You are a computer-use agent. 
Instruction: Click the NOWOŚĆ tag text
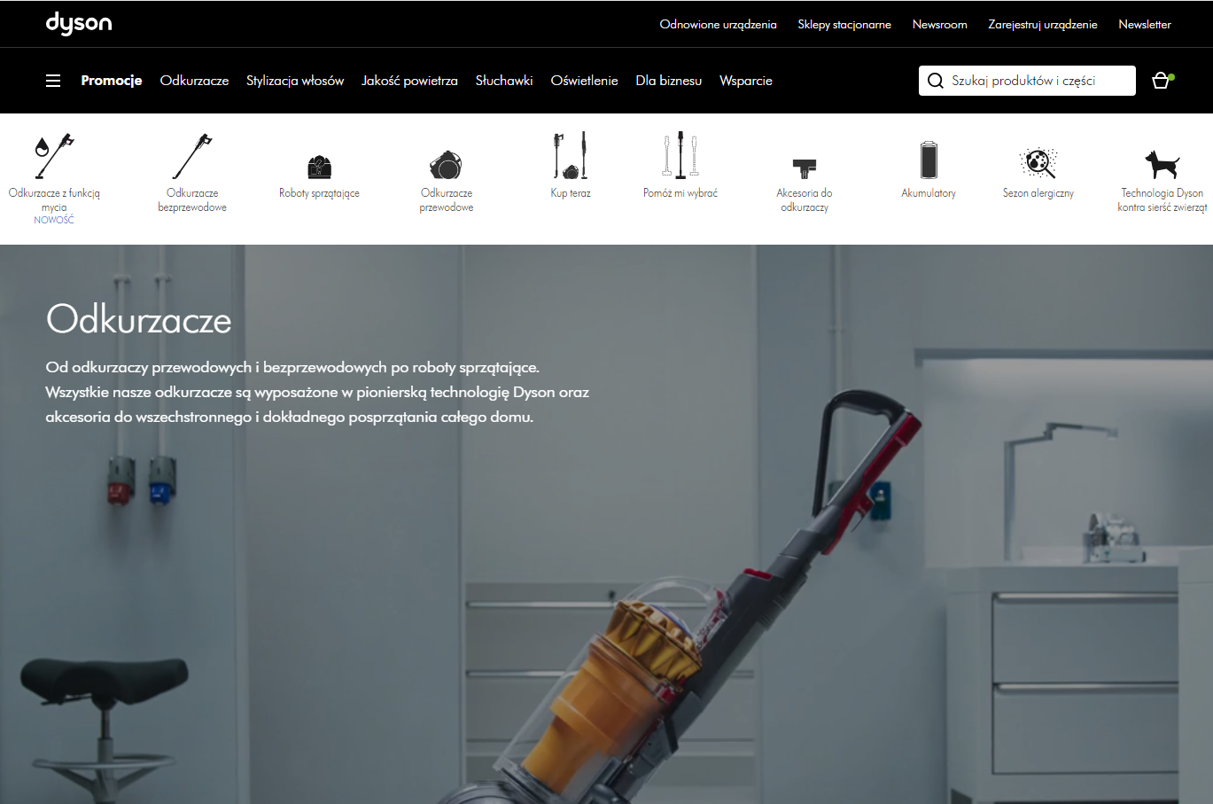[x=54, y=220]
